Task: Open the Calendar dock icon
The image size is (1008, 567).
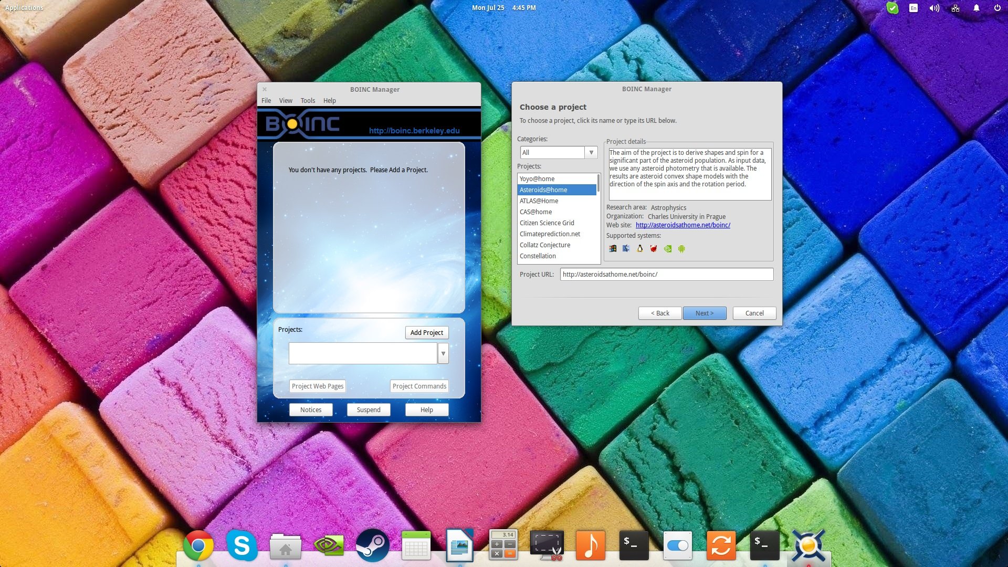Action: [x=416, y=546]
